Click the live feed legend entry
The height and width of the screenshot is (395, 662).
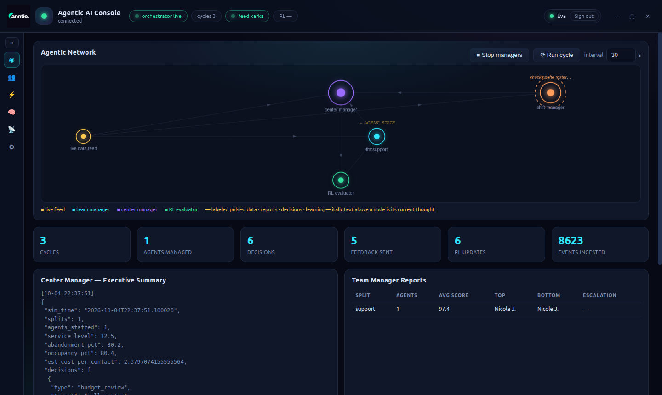point(53,209)
